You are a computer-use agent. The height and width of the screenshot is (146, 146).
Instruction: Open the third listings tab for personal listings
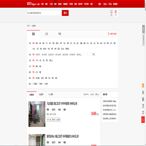coord(51,94)
